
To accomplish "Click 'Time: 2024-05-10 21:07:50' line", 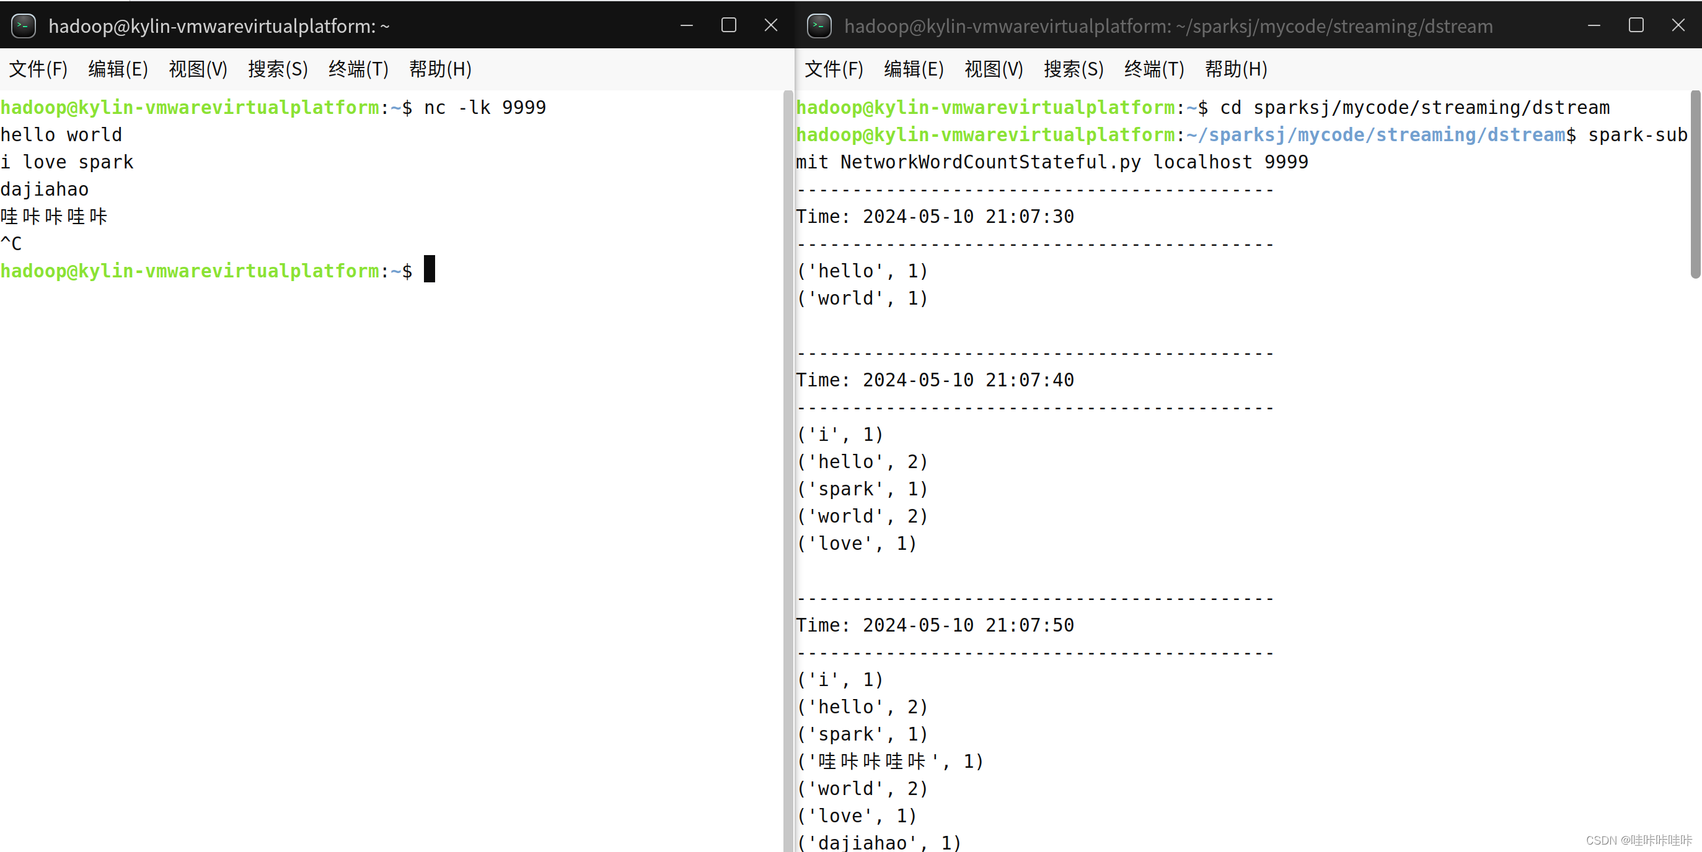I will [935, 625].
